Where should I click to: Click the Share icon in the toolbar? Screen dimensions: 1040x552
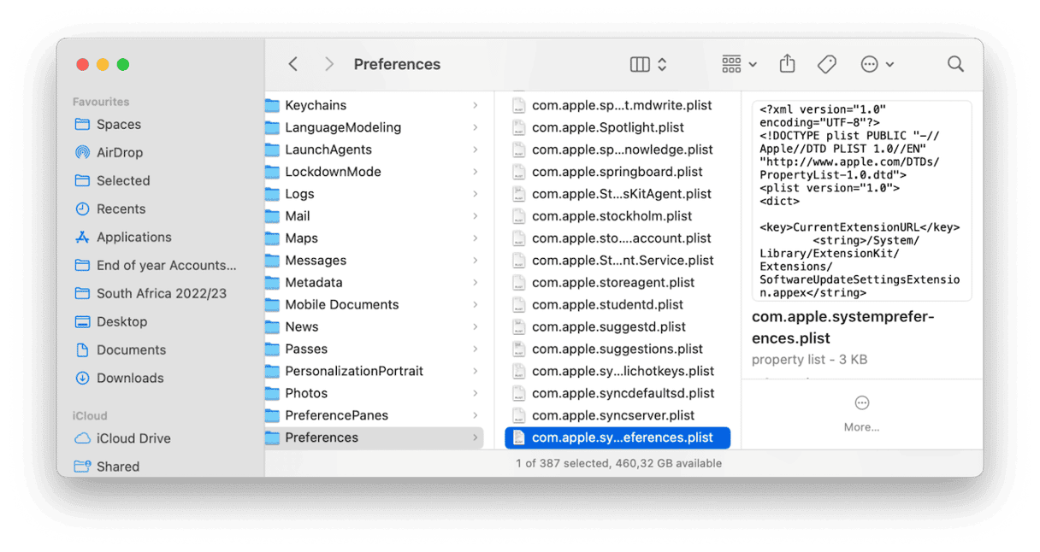pos(787,63)
